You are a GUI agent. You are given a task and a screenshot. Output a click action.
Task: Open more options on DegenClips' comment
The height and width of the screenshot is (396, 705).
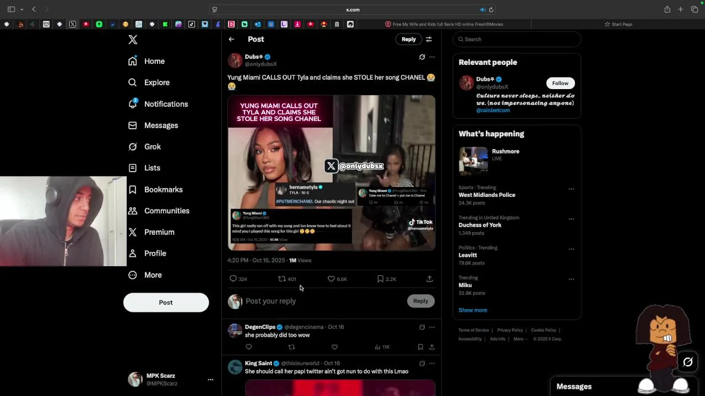(432, 327)
